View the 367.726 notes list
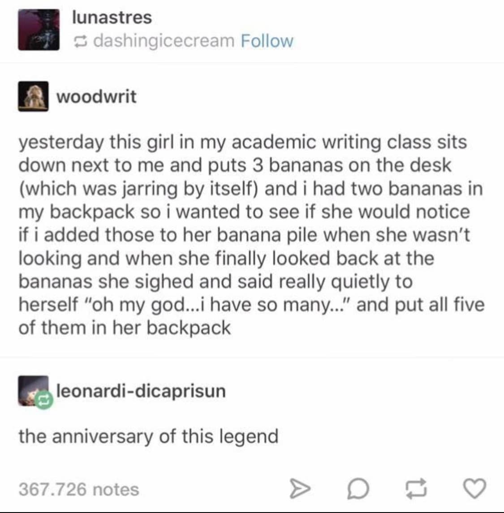 [79, 489]
